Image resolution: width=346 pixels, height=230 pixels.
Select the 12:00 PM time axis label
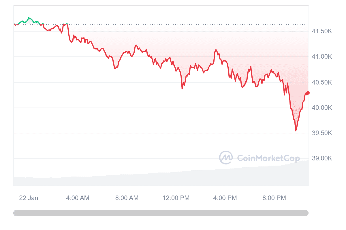[176, 198]
